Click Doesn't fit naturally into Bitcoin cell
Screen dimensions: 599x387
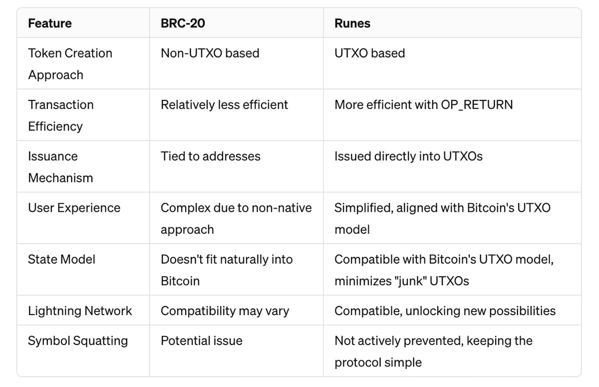(x=227, y=270)
